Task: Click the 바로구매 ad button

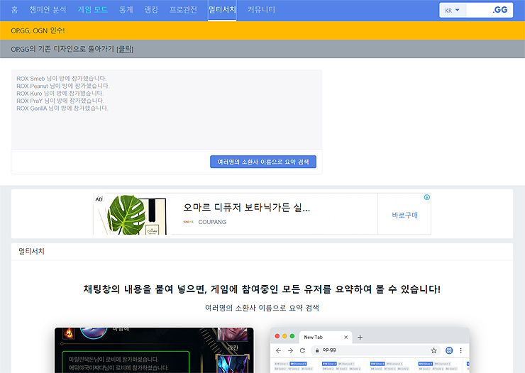Action: pos(405,215)
